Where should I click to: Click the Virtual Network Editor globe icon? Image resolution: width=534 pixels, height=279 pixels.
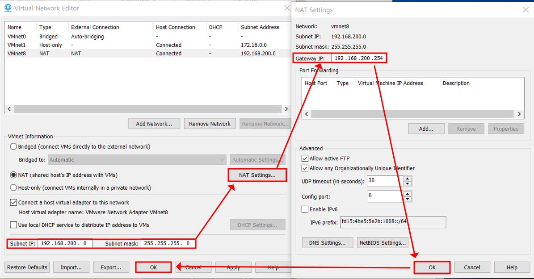point(8,8)
